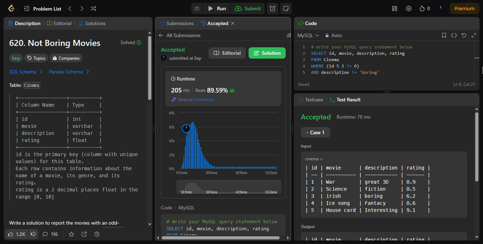Reset code with the undo arrow icon

(x=464, y=35)
